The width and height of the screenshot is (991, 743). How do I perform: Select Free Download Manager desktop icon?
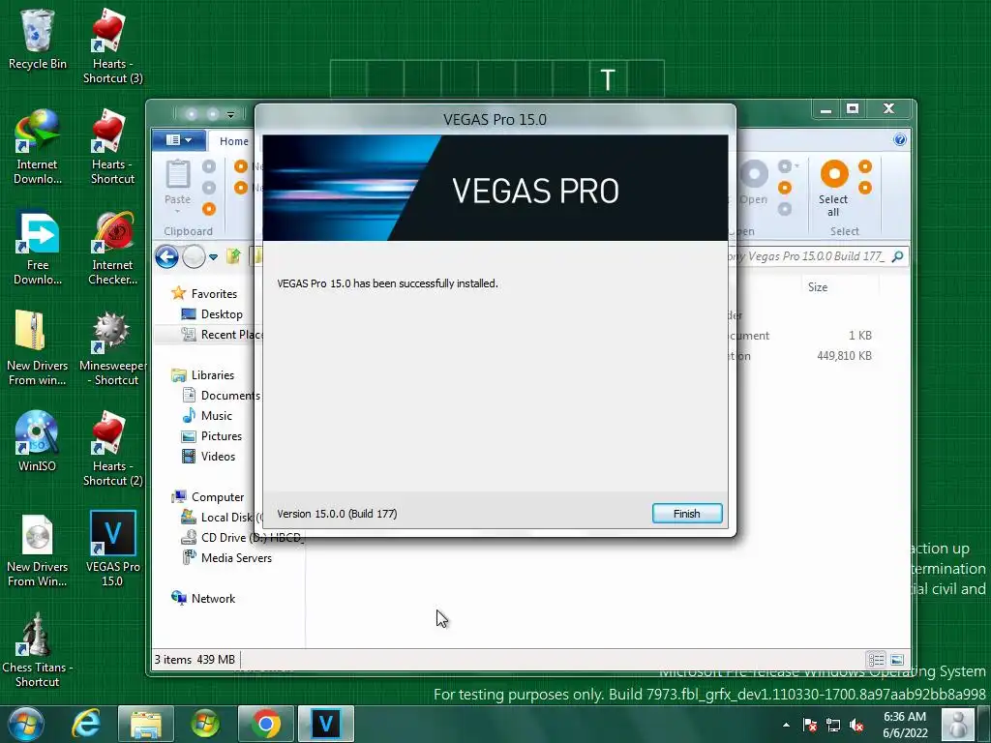tap(38, 248)
